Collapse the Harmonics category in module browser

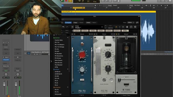pyautogui.click(x=68, y=87)
